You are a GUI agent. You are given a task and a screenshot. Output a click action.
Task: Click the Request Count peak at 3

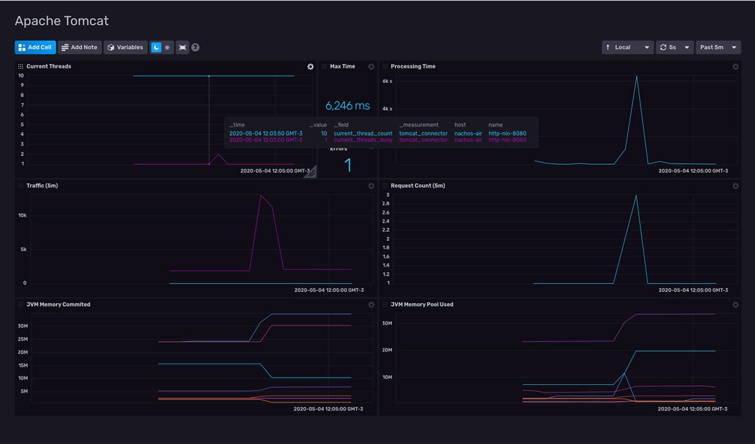[637, 195]
